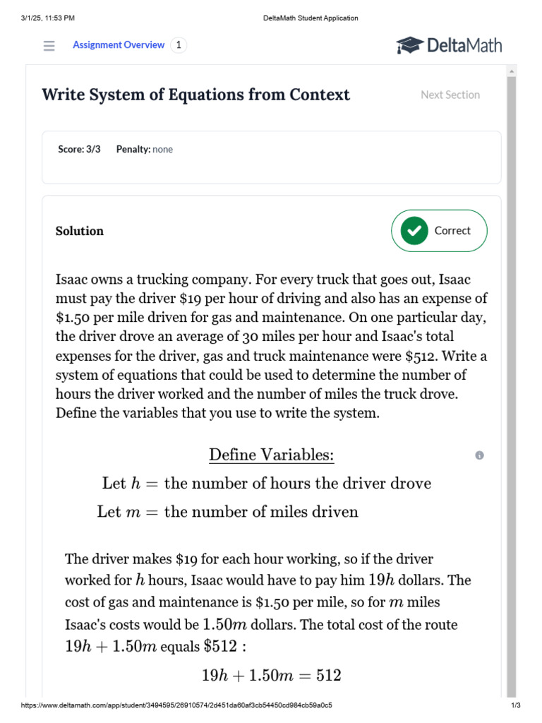Click the info icon beside Define Variables

pyautogui.click(x=480, y=455)
